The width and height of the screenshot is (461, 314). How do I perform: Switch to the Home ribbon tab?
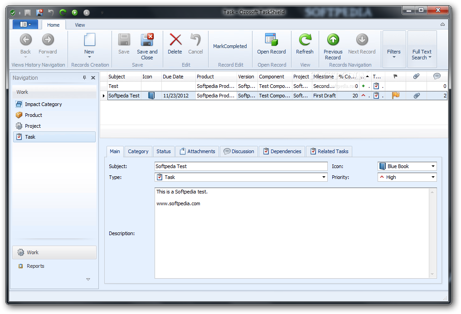coord(53,25)
